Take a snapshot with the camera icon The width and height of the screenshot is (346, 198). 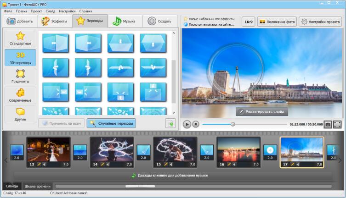[x=328, y=124]
